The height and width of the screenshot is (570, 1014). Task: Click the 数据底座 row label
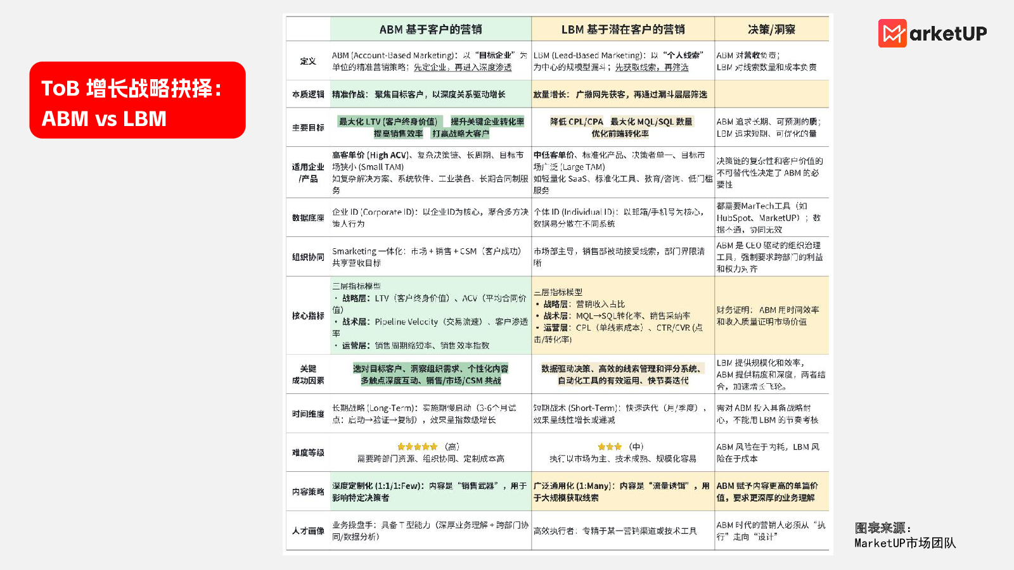pos(308,218)
